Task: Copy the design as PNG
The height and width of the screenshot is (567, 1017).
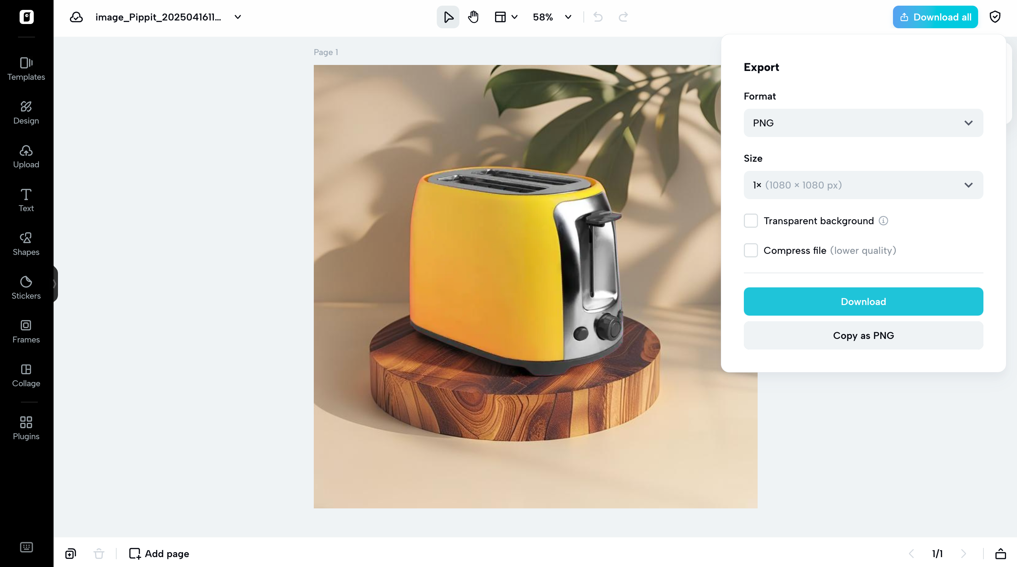Action: click(x=863, y=335)
